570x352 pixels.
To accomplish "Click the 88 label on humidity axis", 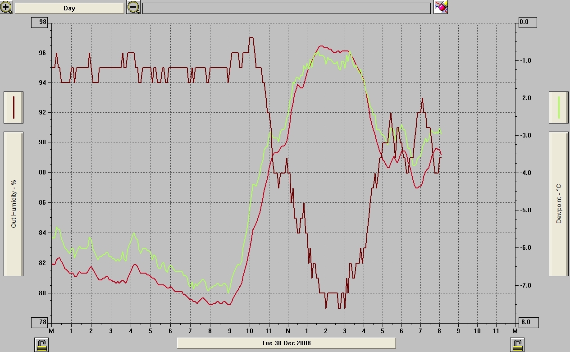I will click(x=42, y=173).
